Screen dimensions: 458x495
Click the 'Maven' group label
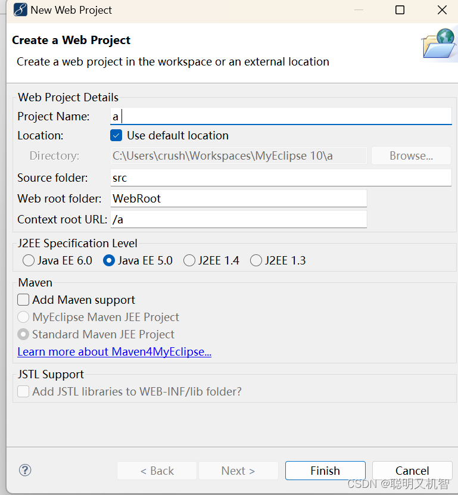(x=35, y=282)
